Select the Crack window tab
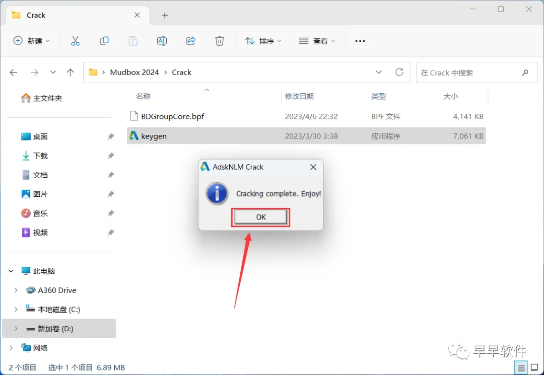The image size is (544, 375). pyautogui.click(x=78, y=15)
